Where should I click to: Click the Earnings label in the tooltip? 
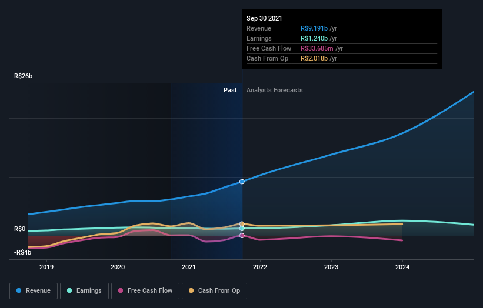coord(259,38)
